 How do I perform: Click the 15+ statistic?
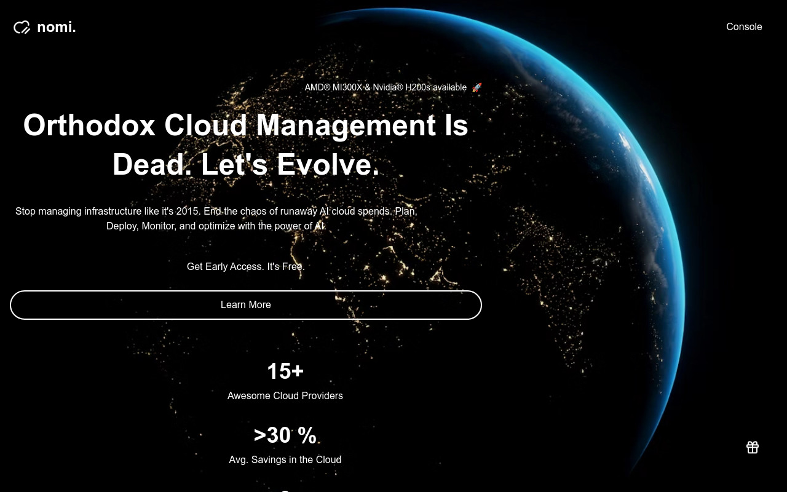(x=285, y=371)
